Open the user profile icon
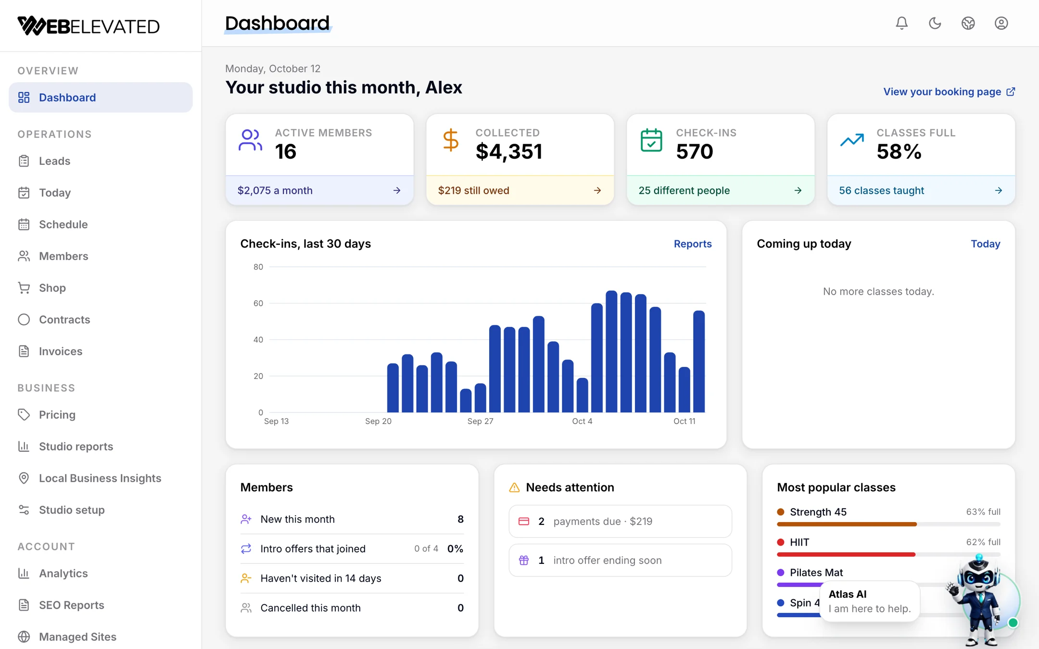The image size is (1039, 649). [x=1001, y=23]
